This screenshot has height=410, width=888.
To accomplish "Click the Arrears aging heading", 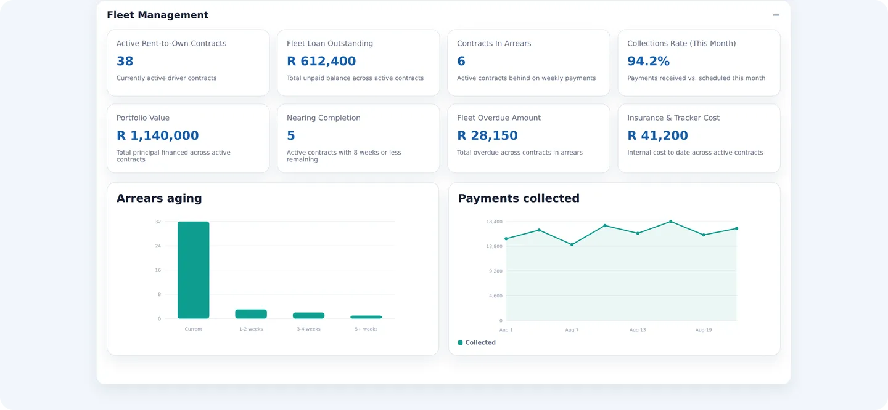I will (x=159, y=198).
